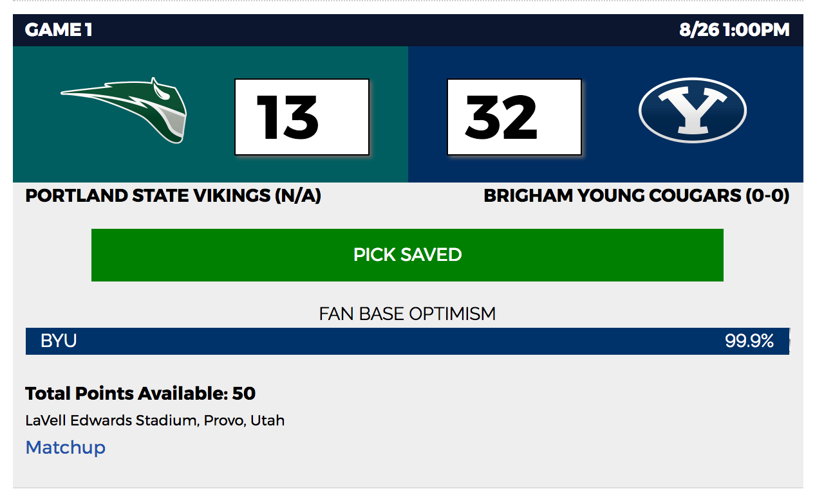Click the empty middle of the Game 1 header bar
815x500 pixels.
click(x=386, y=30)
